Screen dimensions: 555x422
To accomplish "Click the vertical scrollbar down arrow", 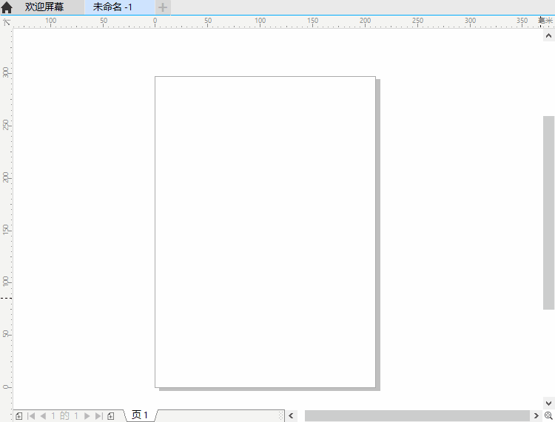I will point(548,403).
